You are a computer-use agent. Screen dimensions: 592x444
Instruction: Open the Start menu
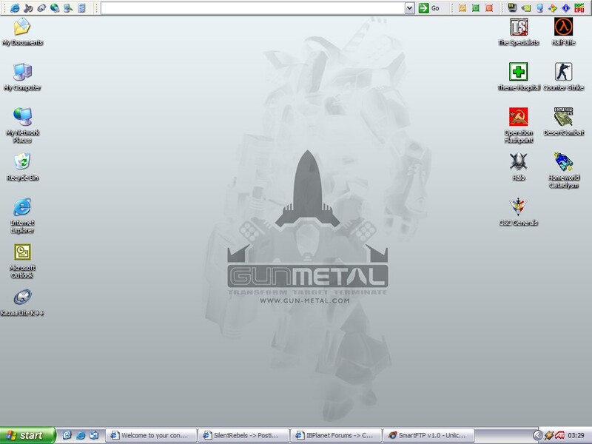[x=27, y=435]
